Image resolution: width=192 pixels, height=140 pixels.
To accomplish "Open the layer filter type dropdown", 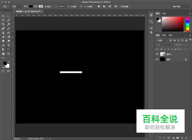I will tap(162, 40).
